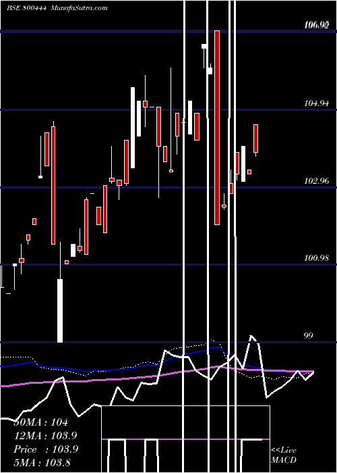Click the white candle touching the 99 line
Viewport: 337px width, 473px height.
60,311
